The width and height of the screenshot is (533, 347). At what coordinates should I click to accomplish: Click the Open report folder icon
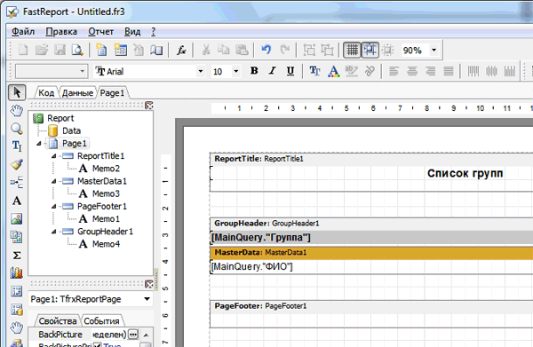[42, 51]
